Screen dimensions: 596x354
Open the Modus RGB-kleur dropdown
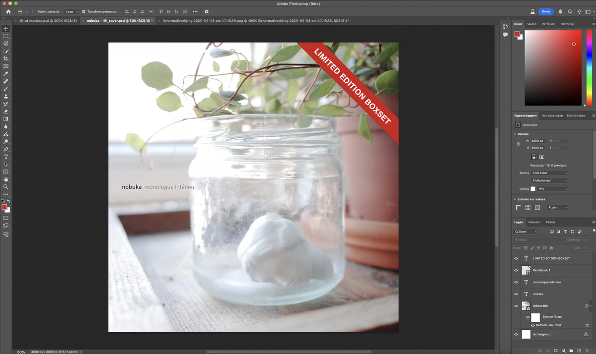[x=549, y=173]
